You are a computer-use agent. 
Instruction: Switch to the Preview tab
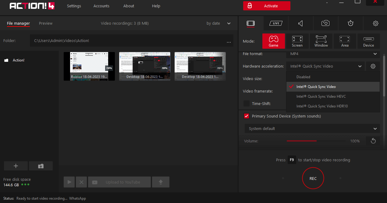[46, 23]
